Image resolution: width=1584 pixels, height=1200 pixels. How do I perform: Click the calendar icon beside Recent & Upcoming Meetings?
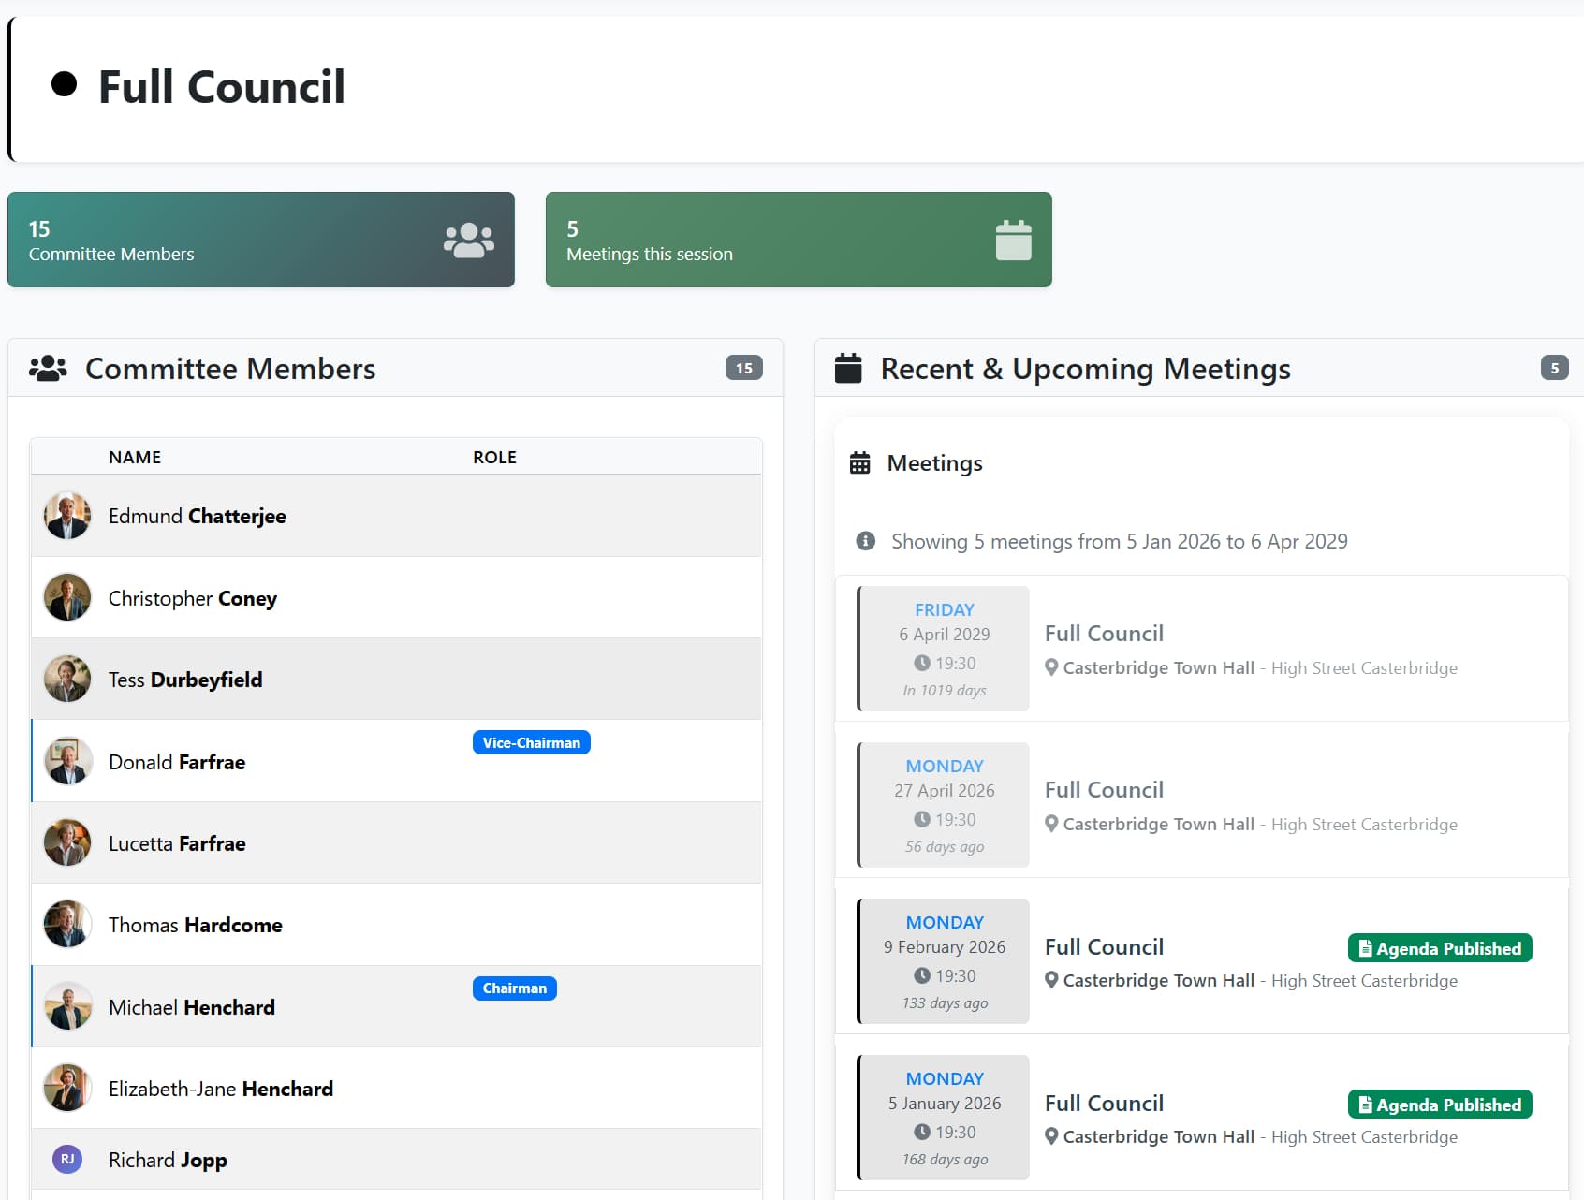(848, 369)
